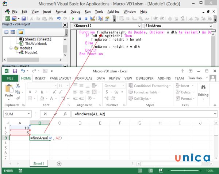Click the Insert Function fx icon
This screenshot has height=174, width=219.
pyautogui.click(x=65, y=114)
